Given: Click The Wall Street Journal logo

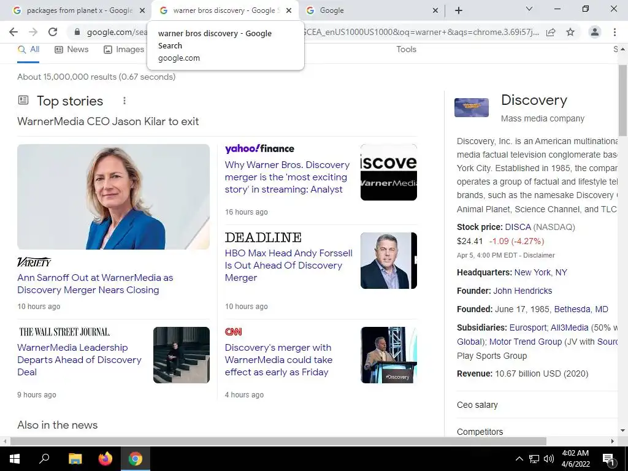Looking at the screenshot, I should tap(64, 332).
